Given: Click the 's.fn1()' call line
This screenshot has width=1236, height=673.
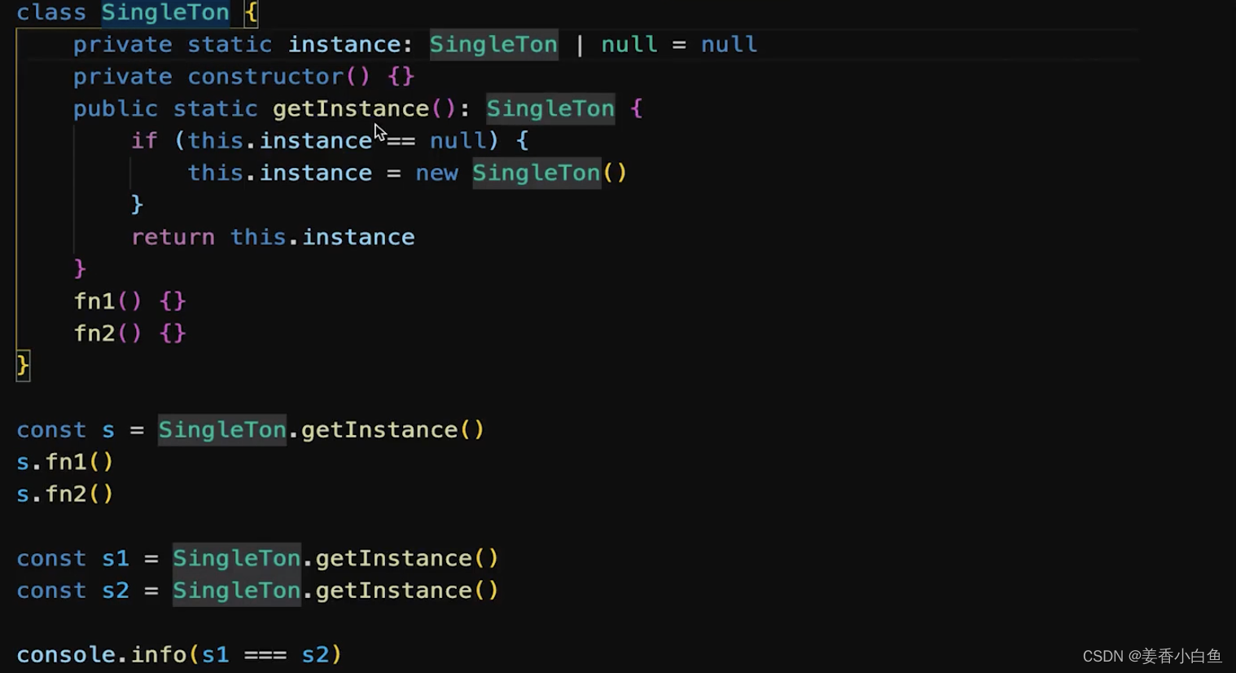Looking at the screenshot, I should tap(65, 462).
